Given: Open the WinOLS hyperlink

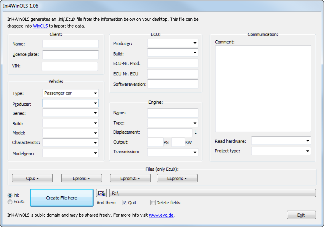Looking at the screenshot, I should point(40,26).
